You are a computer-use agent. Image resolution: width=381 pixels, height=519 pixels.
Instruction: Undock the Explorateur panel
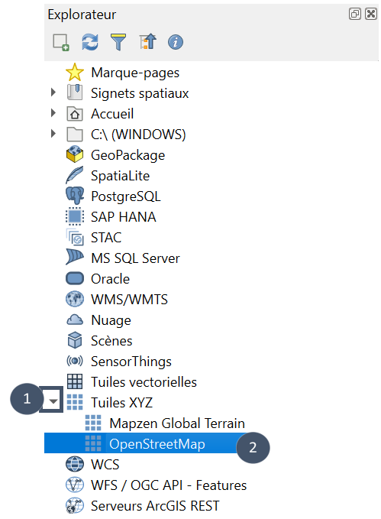[x=355, y=14]
